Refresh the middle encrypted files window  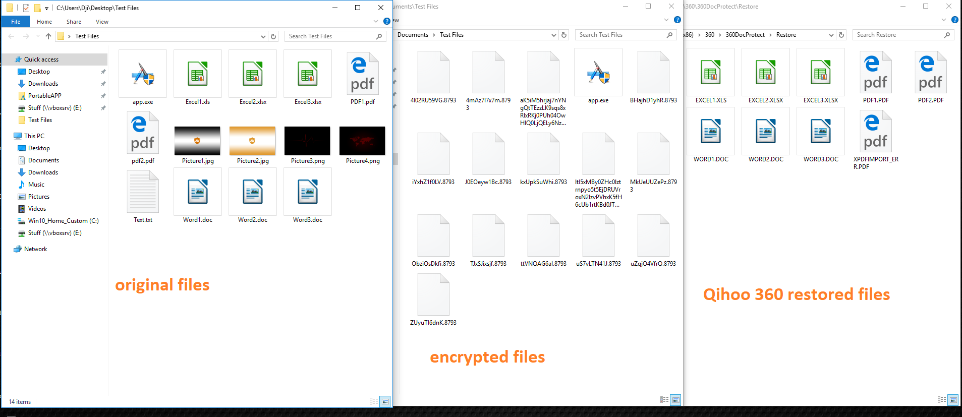tap(564, 35)
